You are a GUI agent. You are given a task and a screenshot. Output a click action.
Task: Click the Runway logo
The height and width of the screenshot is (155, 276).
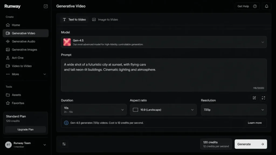[12, 6]
